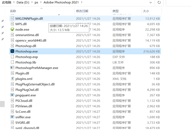
Task: Click the ScCore.dll file icon
Action: click(x=12, y=112)
